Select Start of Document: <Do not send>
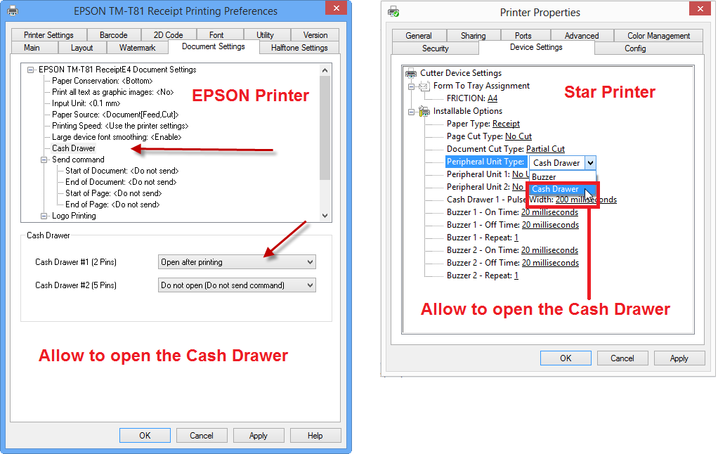This screenshot has height=454, width=718. click(x=122, y=171)
